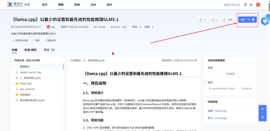Select 项目简介 in the file list

pyautogui.click(x=37, y=67)
